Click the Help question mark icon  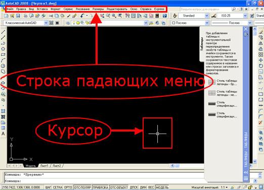click(164, 16)
